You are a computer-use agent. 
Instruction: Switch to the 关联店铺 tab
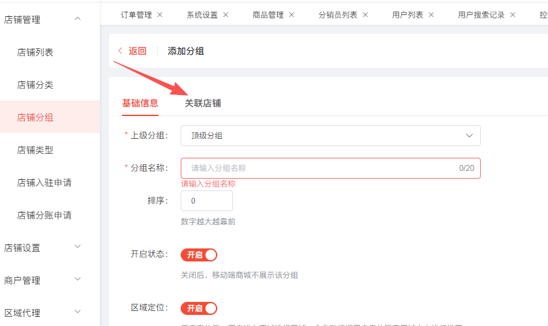tap(203, 103)
